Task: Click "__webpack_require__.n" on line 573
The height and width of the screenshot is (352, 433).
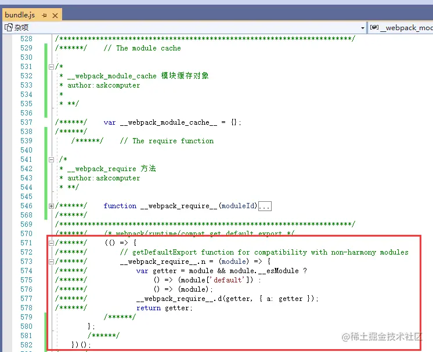Action: point(163,262)
